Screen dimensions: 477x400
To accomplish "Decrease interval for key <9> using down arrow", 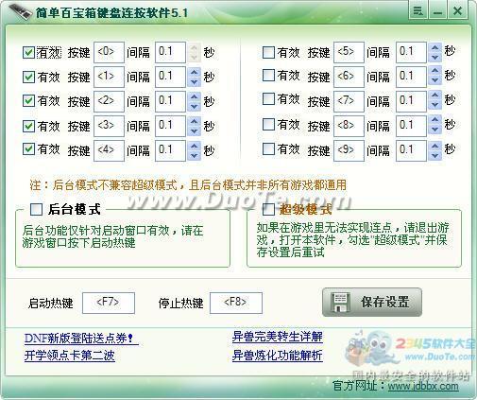I will (435, 155).
